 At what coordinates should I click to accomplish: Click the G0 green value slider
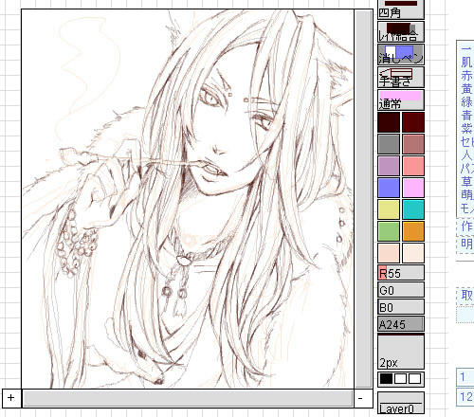click(x=401, y=290)
